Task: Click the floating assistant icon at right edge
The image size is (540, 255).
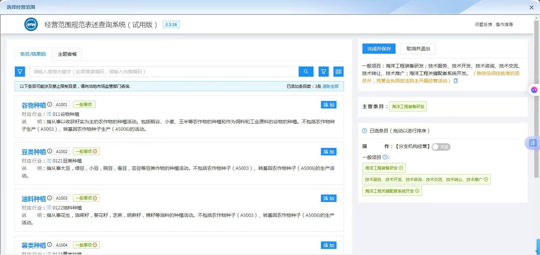Action: click(534, 90)
